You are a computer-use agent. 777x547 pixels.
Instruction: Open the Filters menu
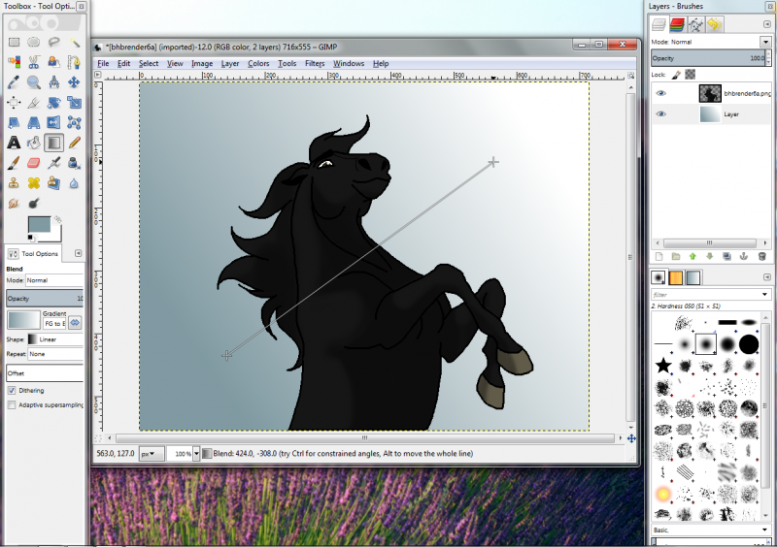tap(315, 63)
